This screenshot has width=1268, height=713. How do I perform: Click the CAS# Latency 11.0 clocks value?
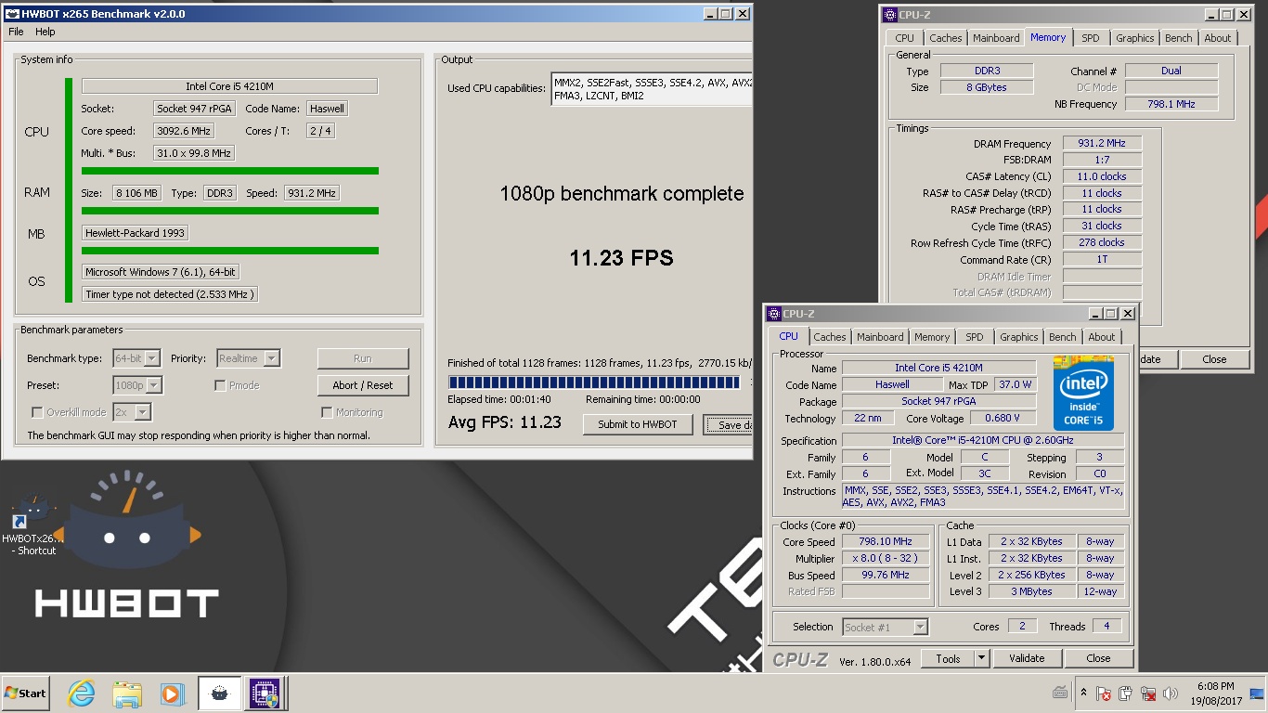pyautogui.click(x=1102, y=176)
